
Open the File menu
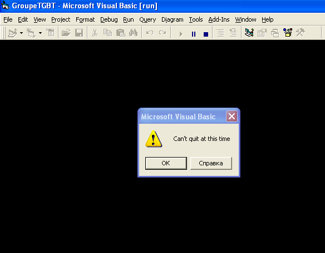click(8, 19)
